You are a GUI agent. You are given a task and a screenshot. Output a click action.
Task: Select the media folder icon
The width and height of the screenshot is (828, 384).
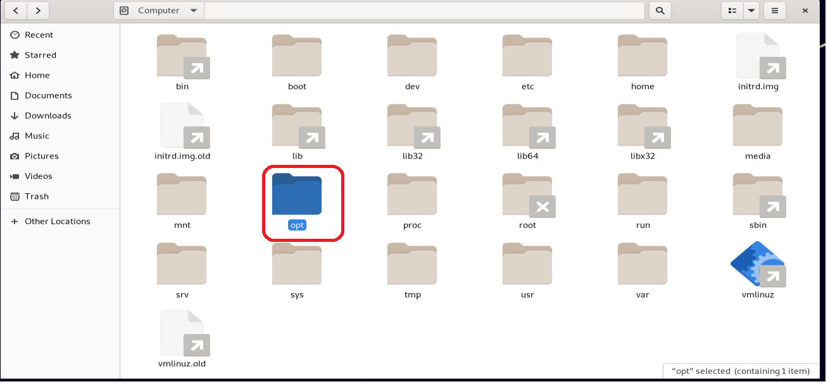[758, 125]
